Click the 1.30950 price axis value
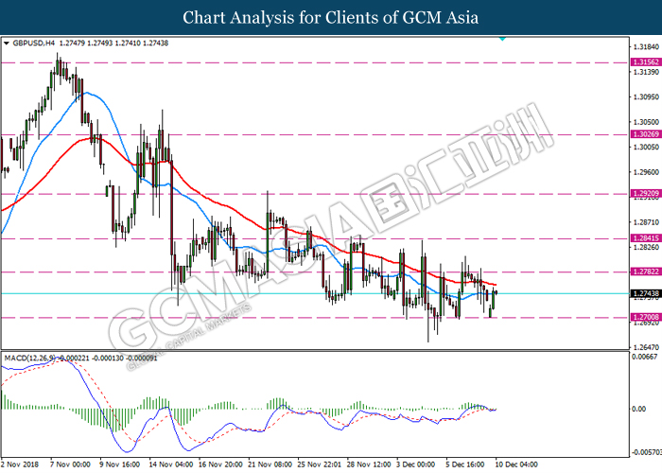 point(646,97)
